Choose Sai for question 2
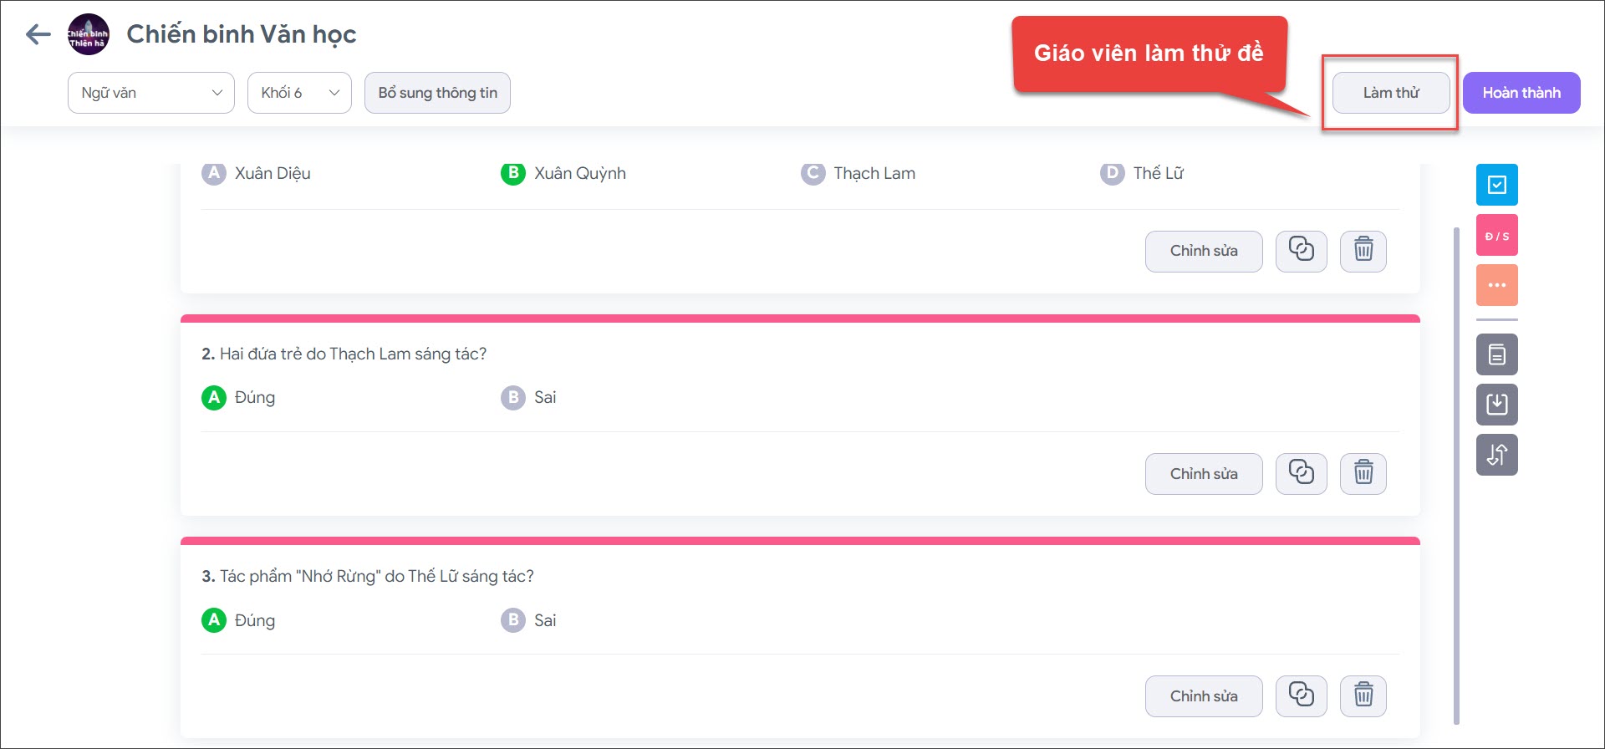This screenshot has height=749, width=1605. [513, 397]
